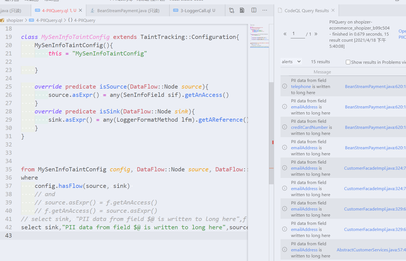This screenshot has height=261, width=406.
Task: Click the code minimap overview
Action: [x=259, y=36]
